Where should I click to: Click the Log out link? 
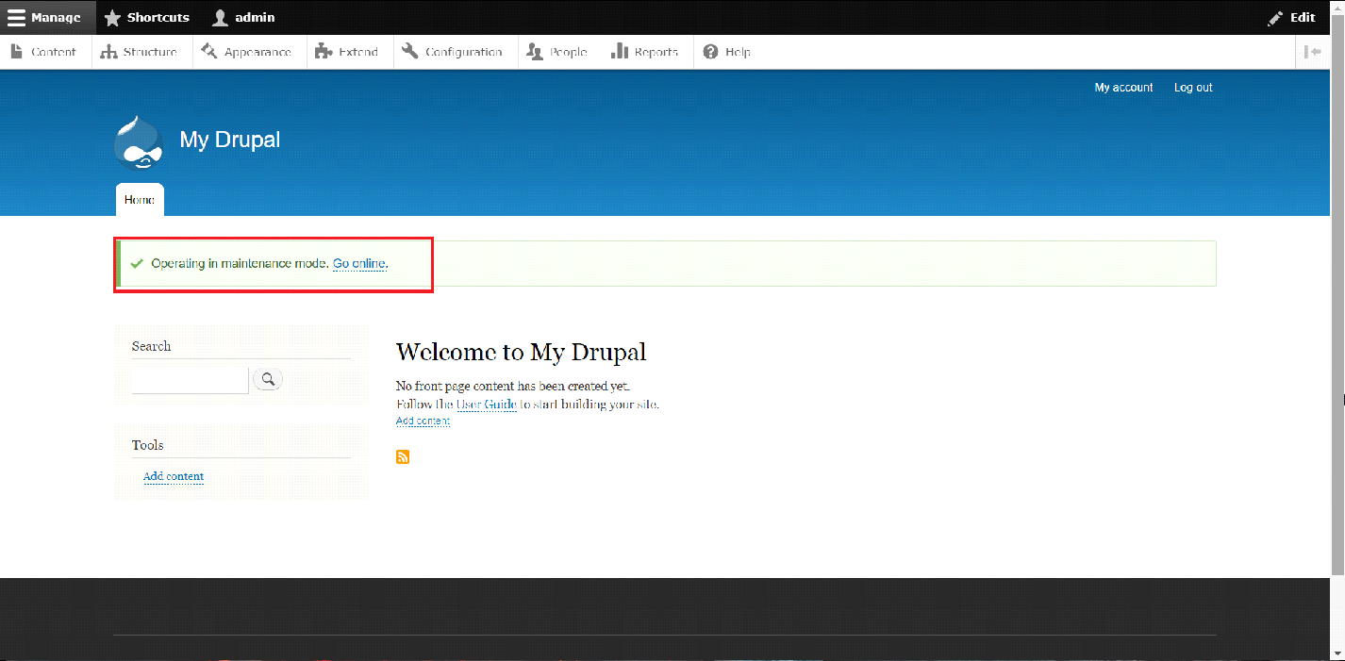point(1193,88)
